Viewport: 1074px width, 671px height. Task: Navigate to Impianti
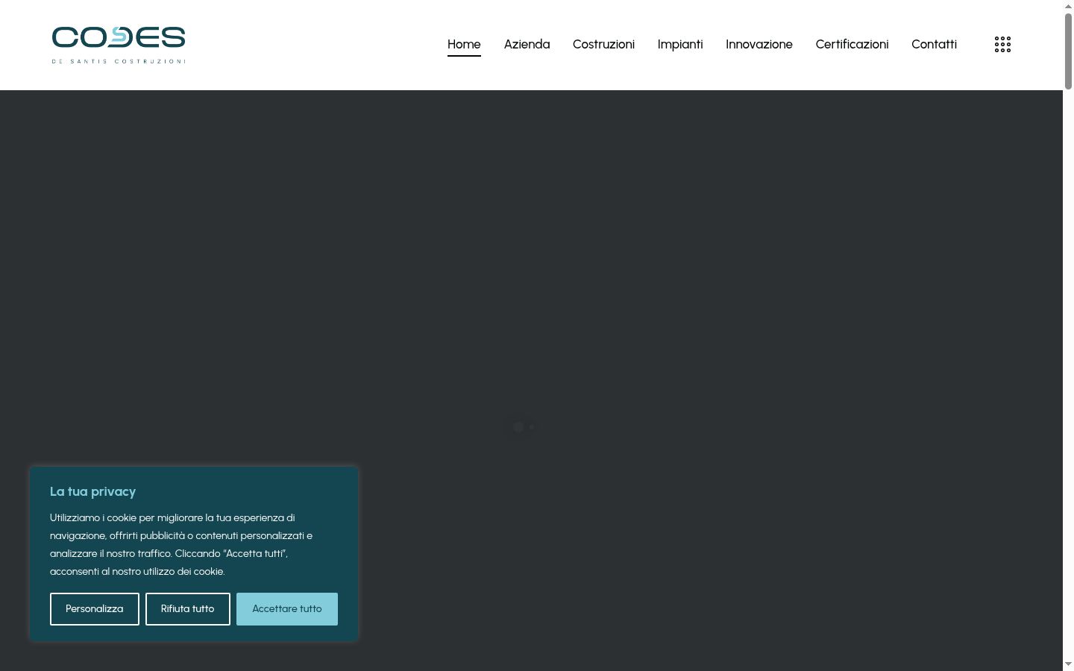point(680,45)
